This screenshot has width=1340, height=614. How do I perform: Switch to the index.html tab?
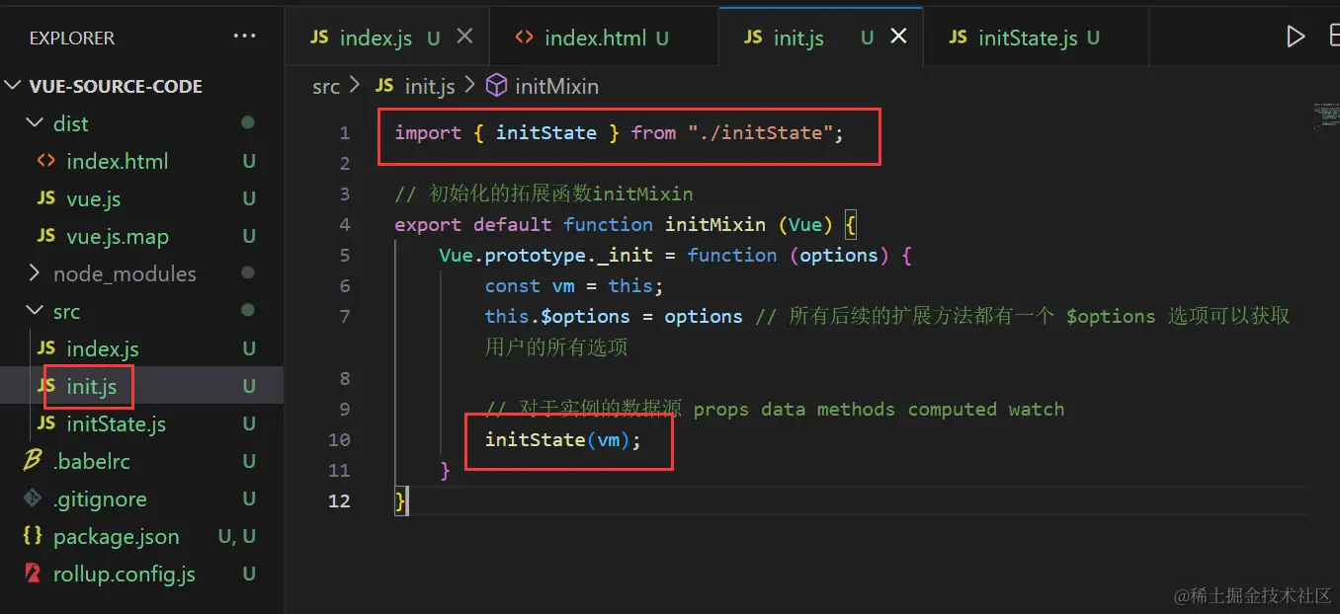[x=603, y=38]
